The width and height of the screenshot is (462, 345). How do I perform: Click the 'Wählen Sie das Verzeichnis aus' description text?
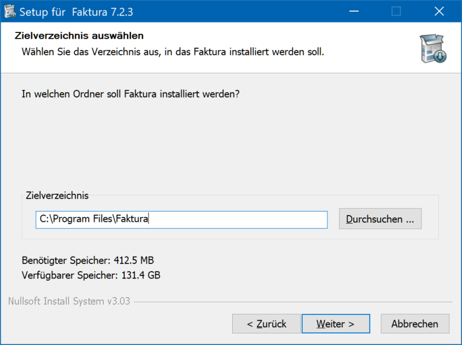[x=173, y=52]
